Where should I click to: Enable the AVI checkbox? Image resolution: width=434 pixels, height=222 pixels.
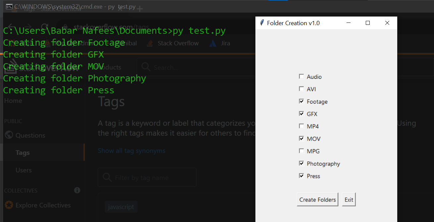301,89
